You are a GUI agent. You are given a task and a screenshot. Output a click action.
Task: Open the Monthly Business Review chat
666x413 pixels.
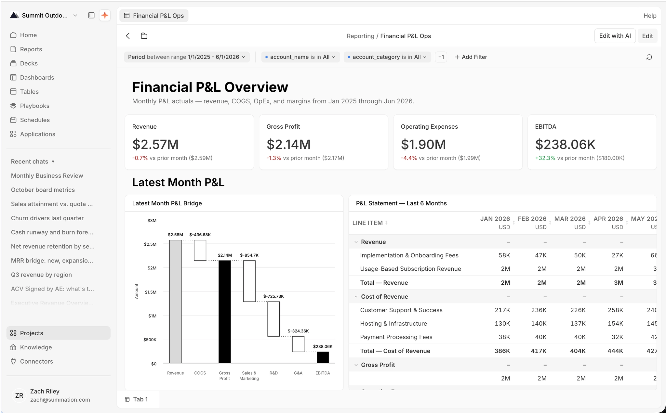click(47, 176)
